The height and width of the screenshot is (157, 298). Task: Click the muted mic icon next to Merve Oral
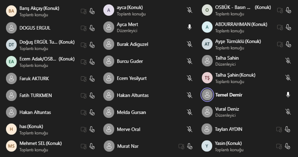click(189, 129)
